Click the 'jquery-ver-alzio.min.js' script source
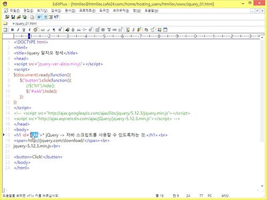 (x=60, y=64)
